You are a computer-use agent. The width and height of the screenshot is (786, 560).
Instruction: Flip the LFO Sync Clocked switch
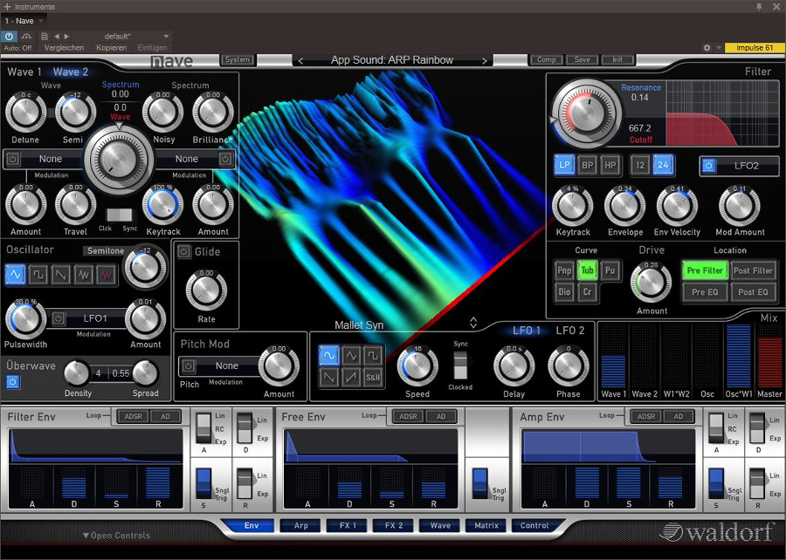click(x=460, y=365)
